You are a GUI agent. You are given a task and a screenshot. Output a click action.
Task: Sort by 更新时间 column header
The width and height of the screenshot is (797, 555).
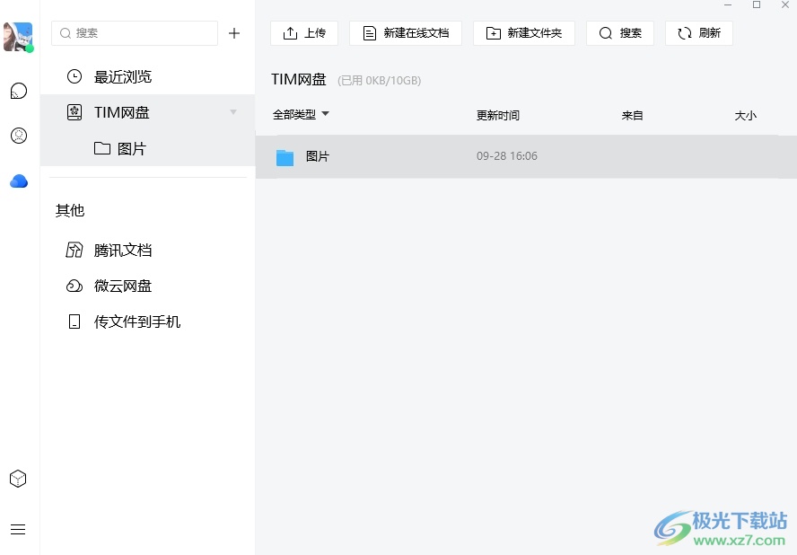tap(497, 116)
